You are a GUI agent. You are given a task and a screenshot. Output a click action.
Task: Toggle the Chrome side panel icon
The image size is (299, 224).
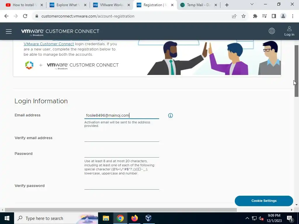(x=274, y=16)
